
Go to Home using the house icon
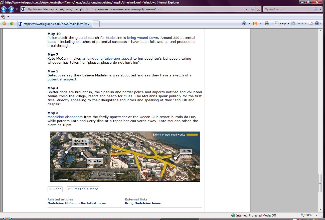[x=244, y=23]
